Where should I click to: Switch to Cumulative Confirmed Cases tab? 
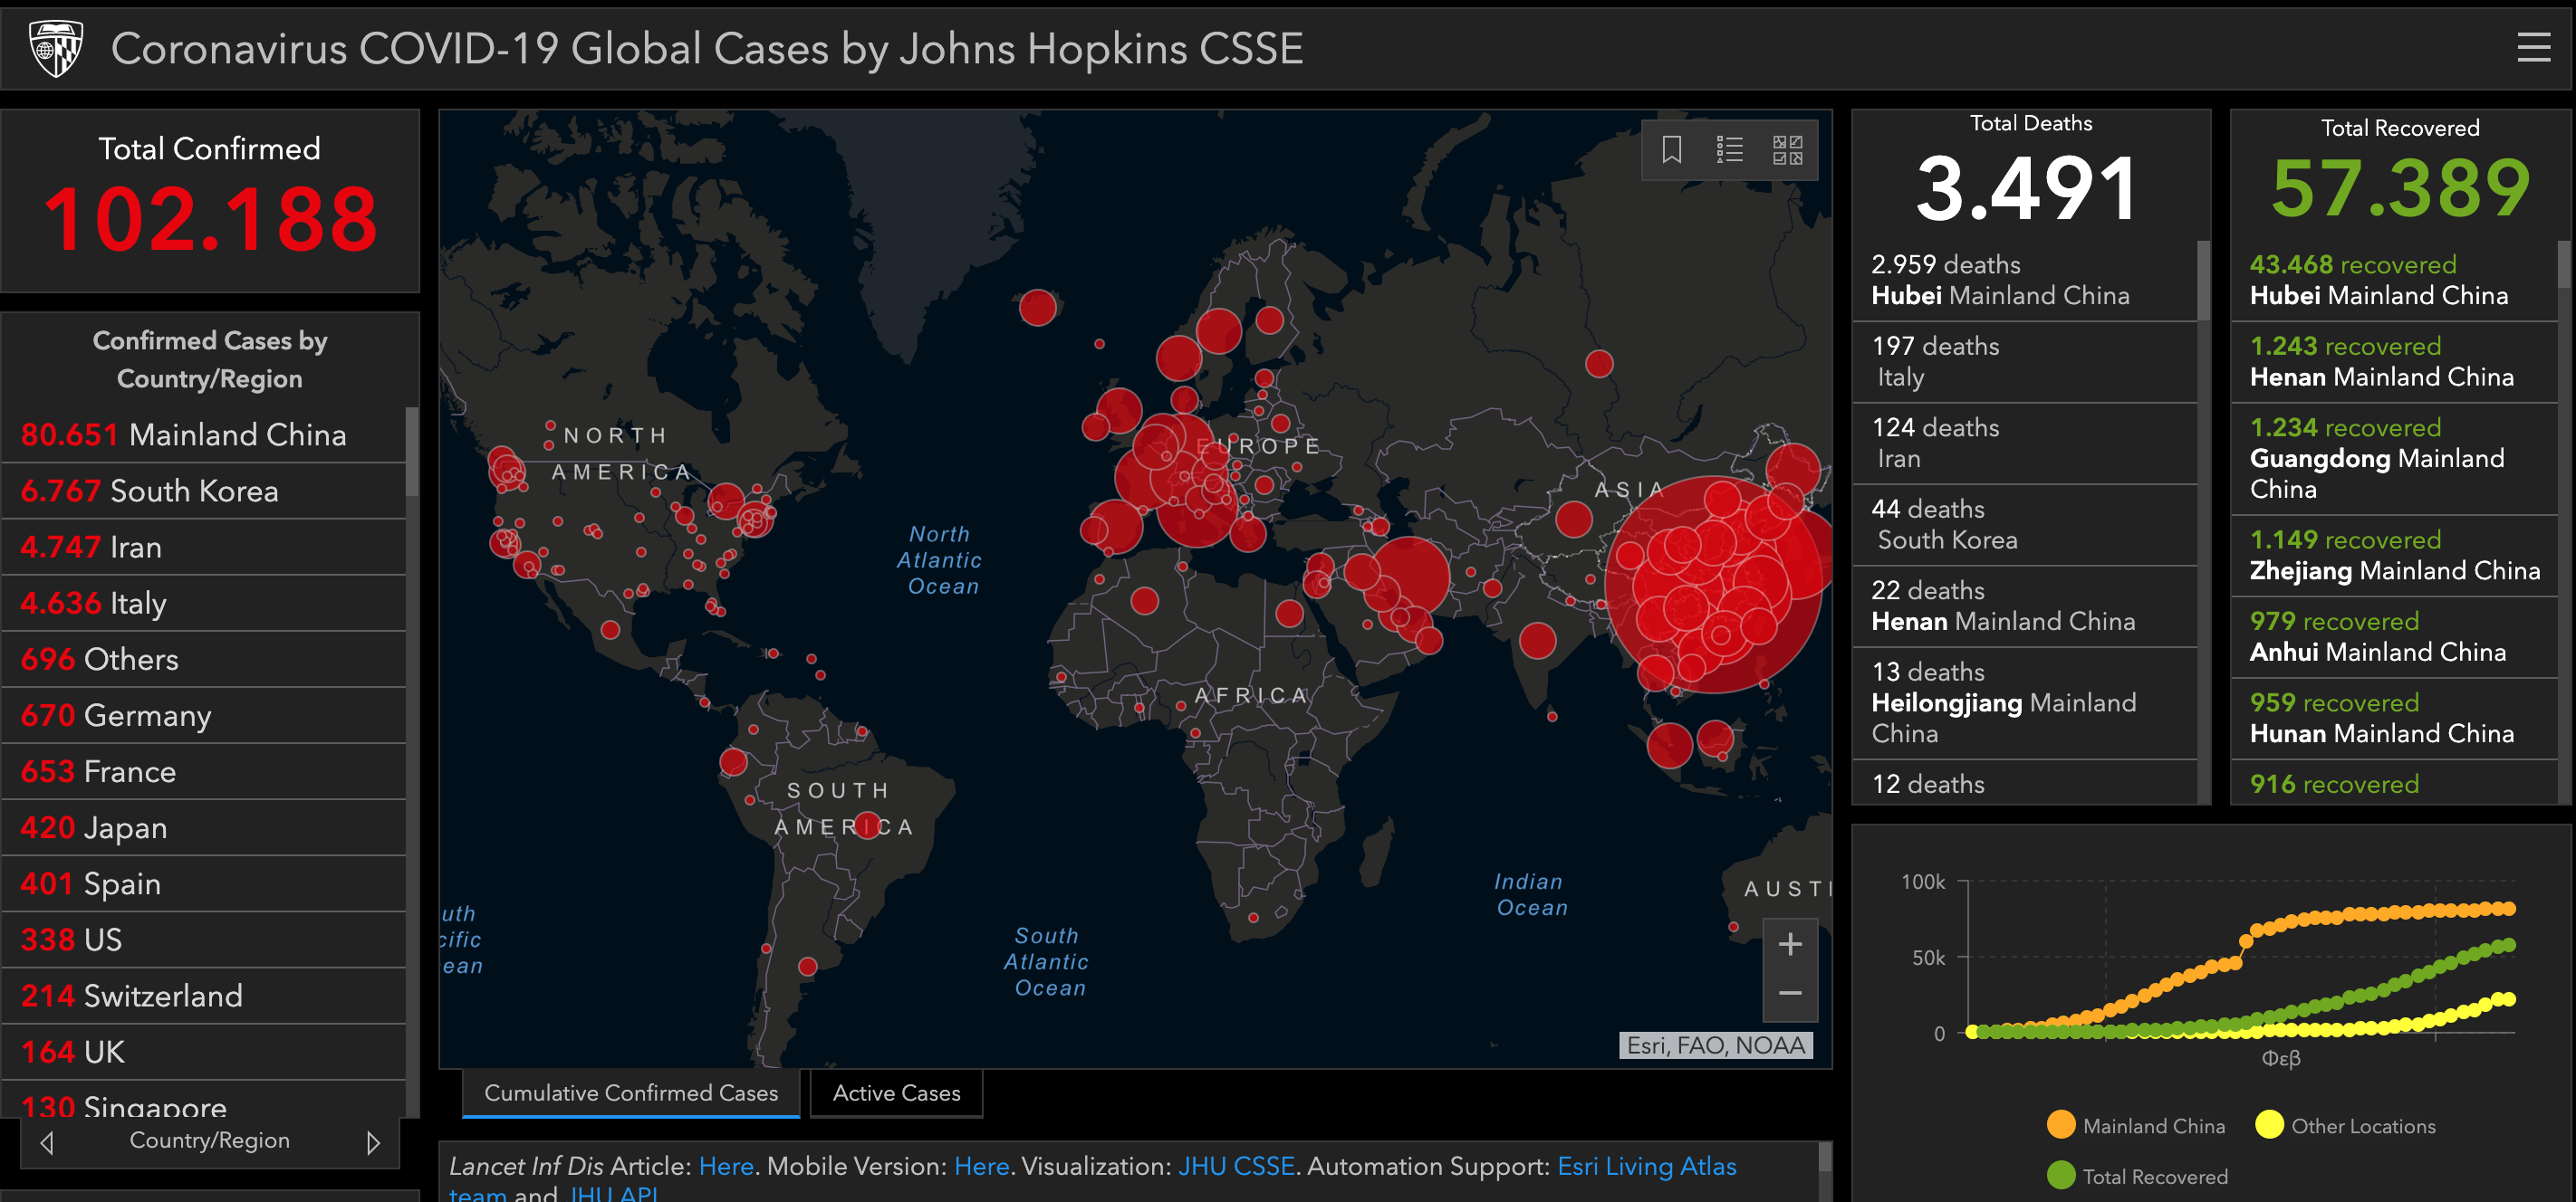[630, 1093]
